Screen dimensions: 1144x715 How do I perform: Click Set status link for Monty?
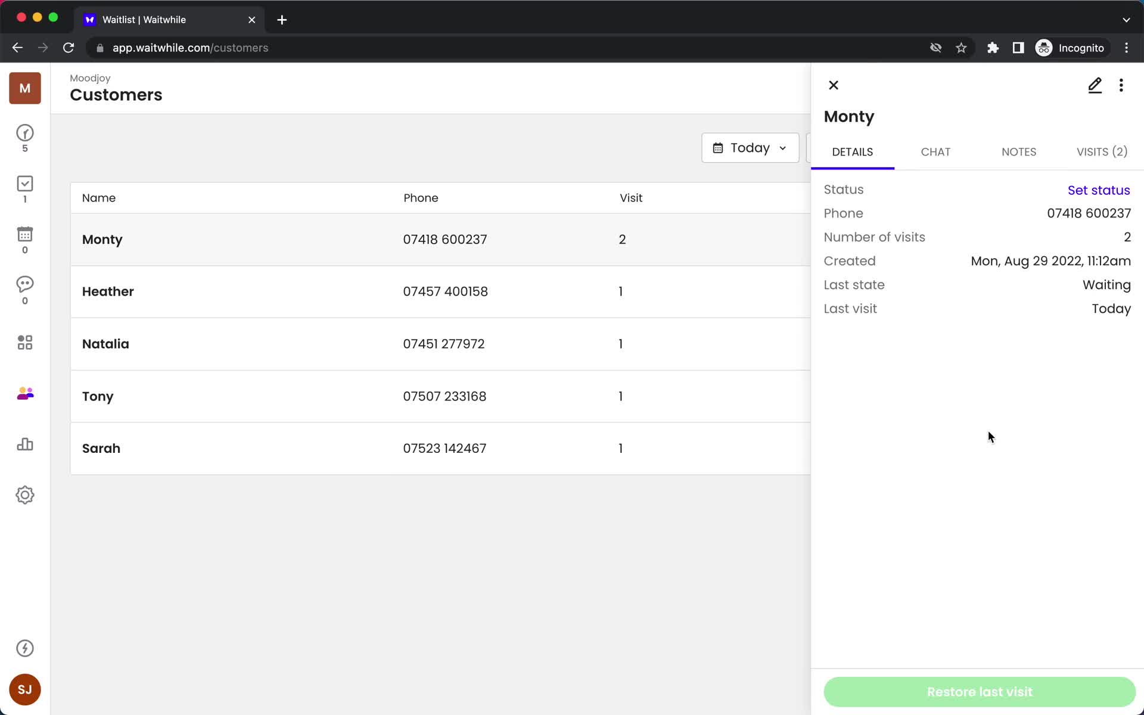[1099, 189]
